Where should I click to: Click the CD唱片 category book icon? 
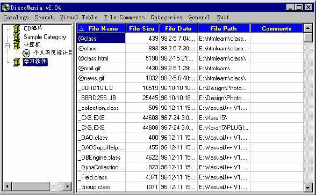(17, 28)
